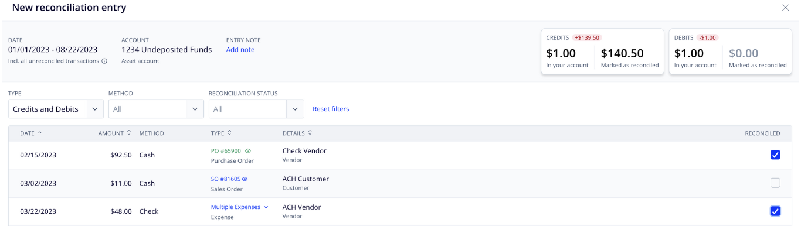Preview PO #65900 with the eye icon

coord(247,151)
